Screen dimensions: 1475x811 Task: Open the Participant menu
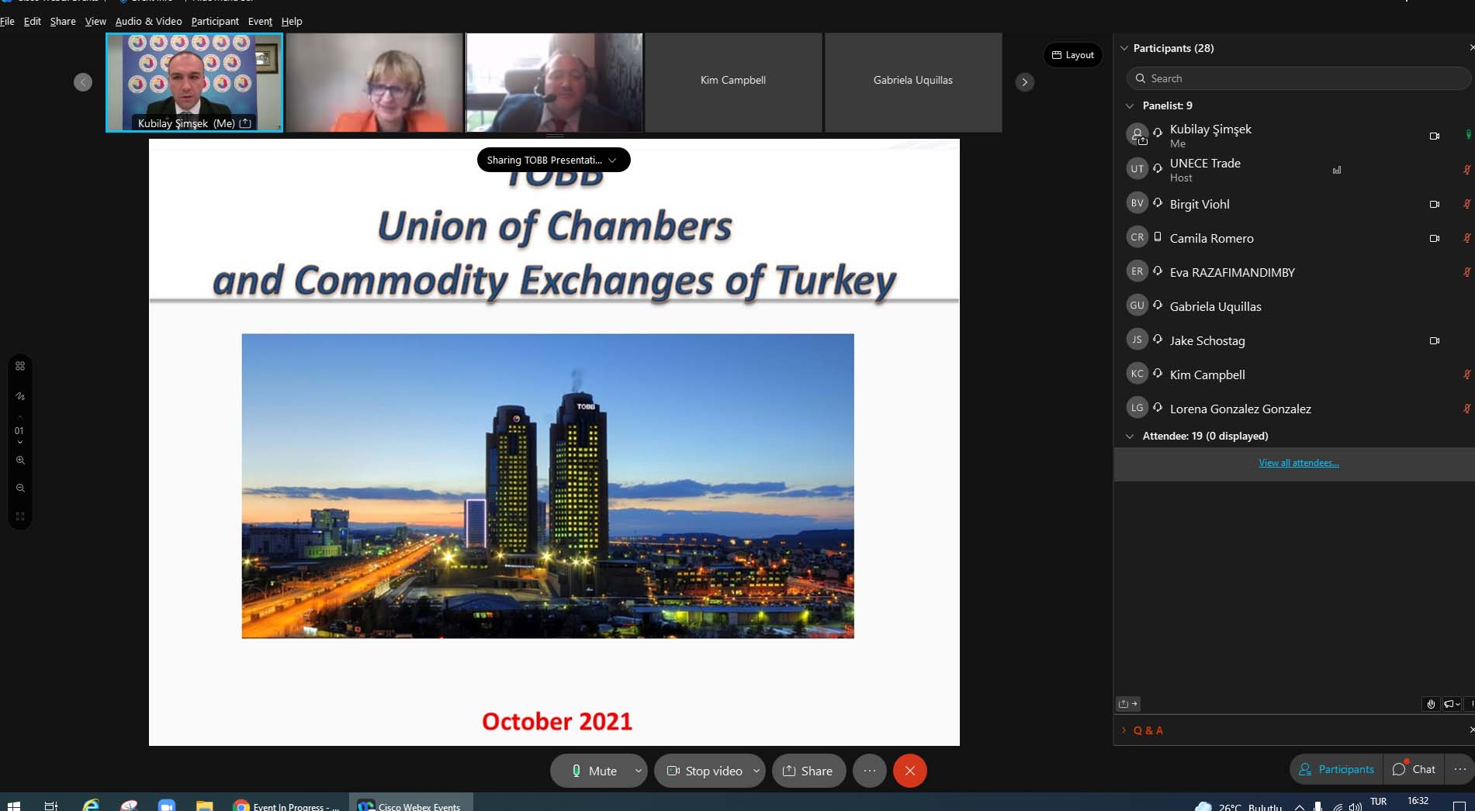click(215, 21)
